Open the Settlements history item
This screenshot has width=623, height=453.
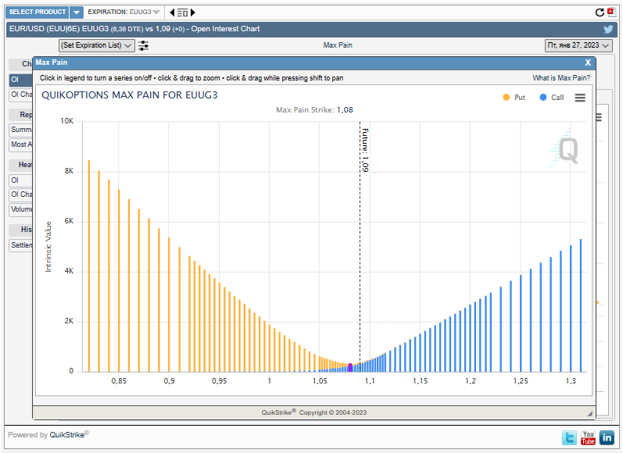[x=20, y=245]
